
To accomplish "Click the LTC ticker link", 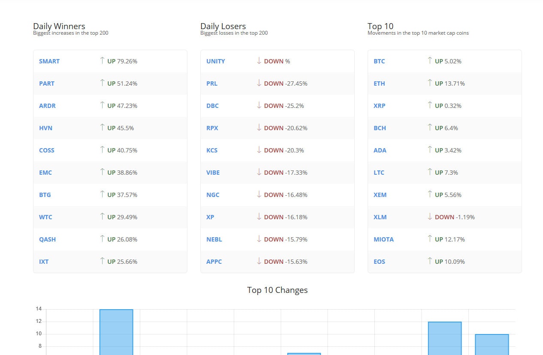I will tap(379, 173).
